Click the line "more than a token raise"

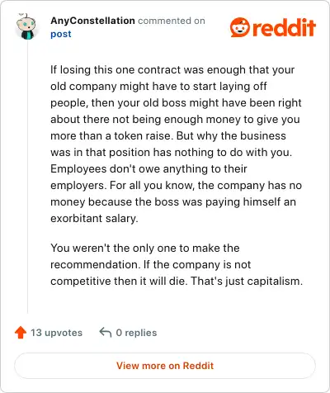click(x=168, y=136)
